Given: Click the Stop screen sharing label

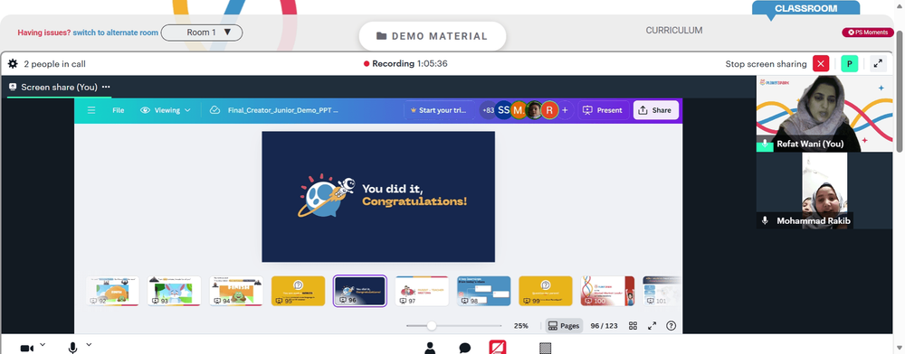Looking at the screenshot, I should (x=766, y=64).
